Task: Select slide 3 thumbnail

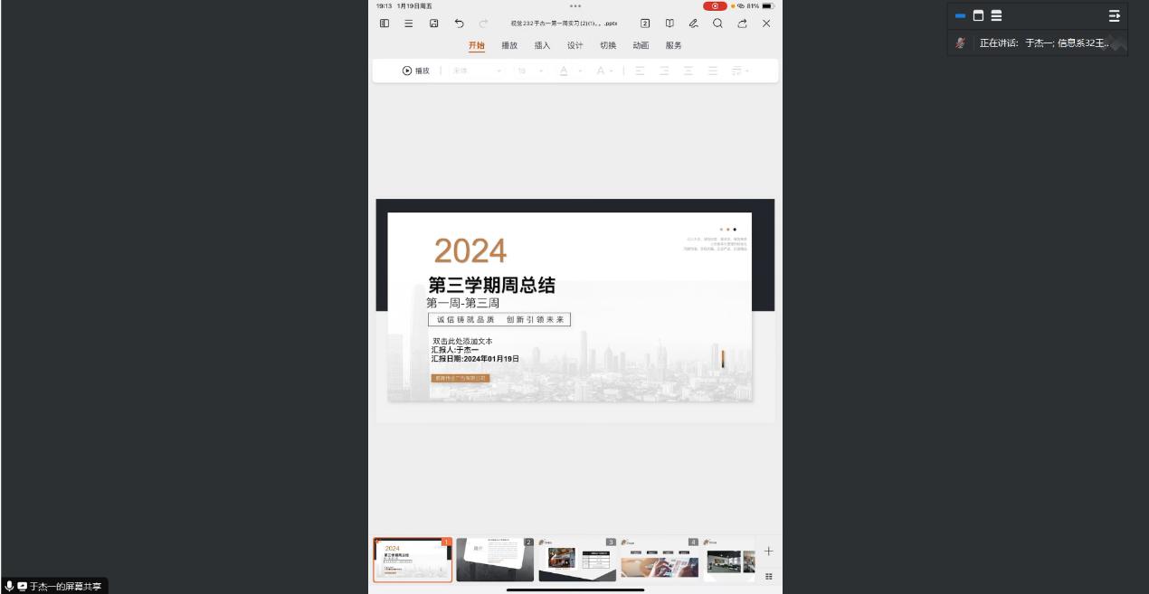Action: tap(576, 561)
